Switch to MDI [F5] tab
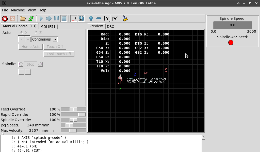Screen dimensions: 260x152 [x=48, y=26]
